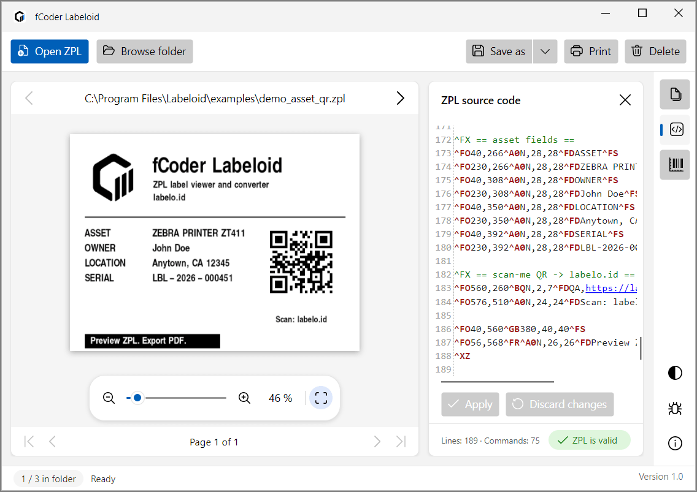
Task: Click 'Version 1.0' in status bar
Action: (661, 477)
